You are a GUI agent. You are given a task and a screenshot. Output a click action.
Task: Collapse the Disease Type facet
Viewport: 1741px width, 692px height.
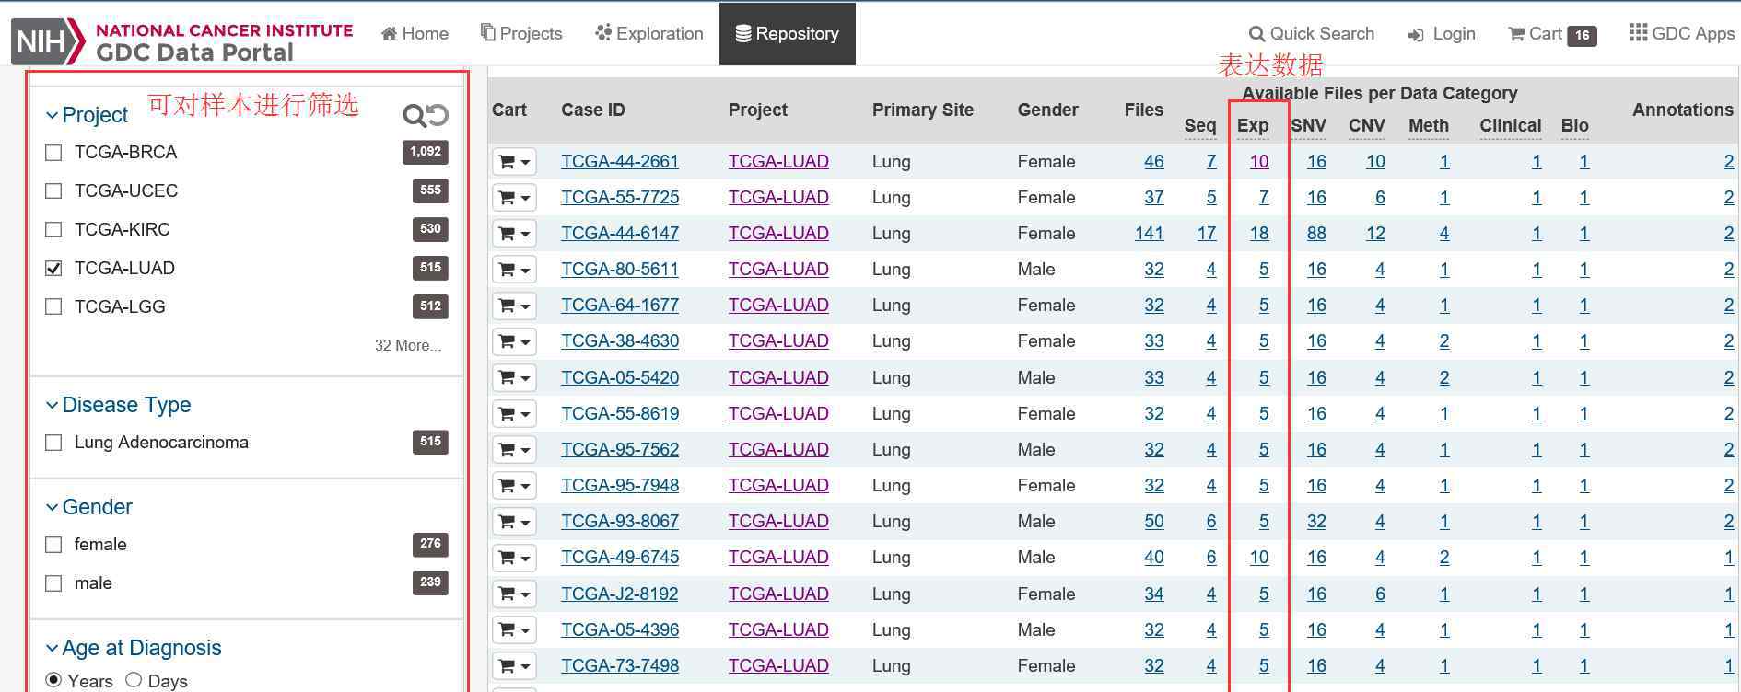pyautogui.click(x=118, y=405)
